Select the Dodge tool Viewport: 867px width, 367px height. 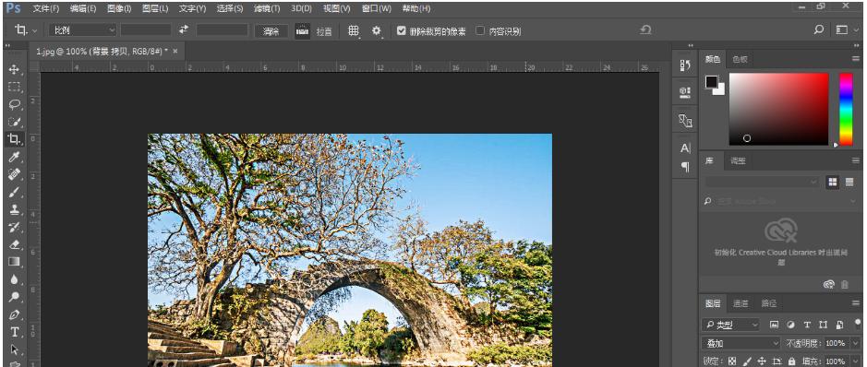15,297
